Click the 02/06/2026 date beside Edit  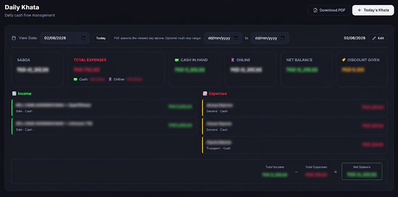(355, 38)
